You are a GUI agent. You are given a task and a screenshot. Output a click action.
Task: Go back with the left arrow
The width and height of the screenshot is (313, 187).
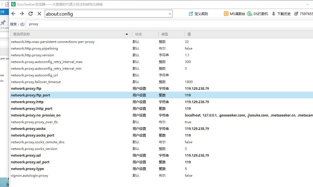point(13,14)
